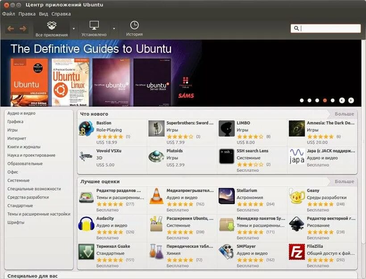Select the fifth banner slide dot
The height and width of the screenshot is (279, 366).
(x=333, y=100)
